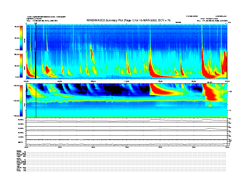Click the TNR color scale bar
This screenshot has width=245, height=189.
[21, 101]
